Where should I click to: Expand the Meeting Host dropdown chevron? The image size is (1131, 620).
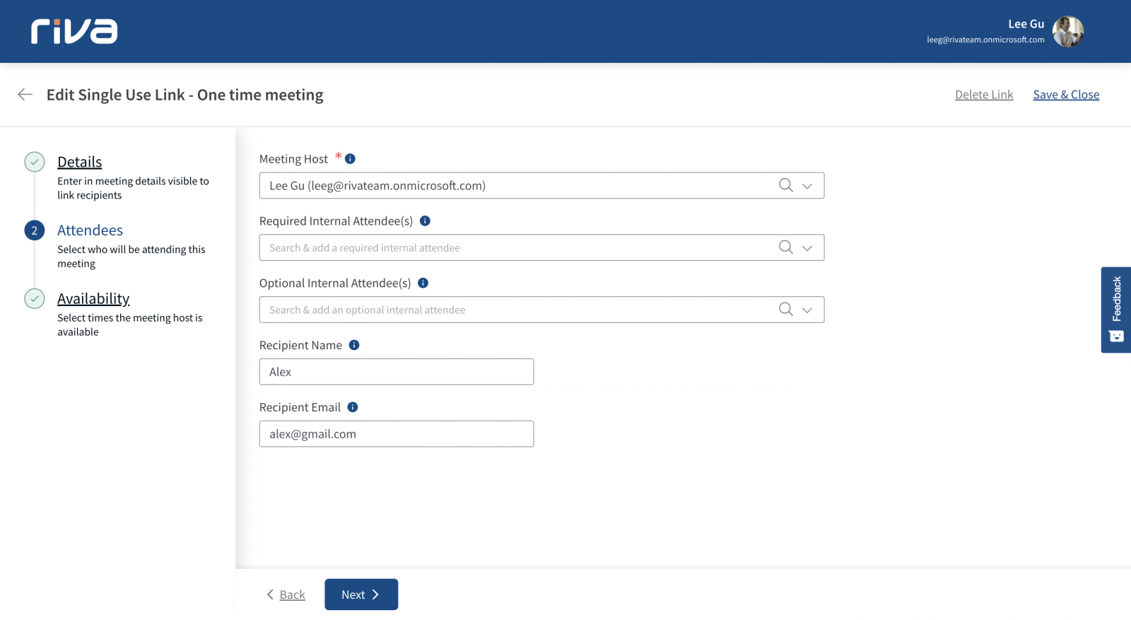pos(807,186)
